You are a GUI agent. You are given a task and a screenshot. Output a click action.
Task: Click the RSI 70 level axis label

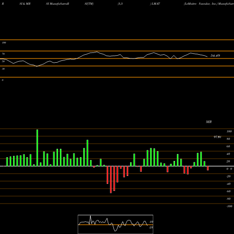(x=3, y=54)
